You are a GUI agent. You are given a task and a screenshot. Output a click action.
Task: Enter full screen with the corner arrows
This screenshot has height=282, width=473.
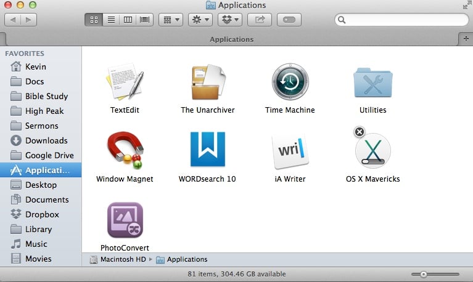coord(467,5)
